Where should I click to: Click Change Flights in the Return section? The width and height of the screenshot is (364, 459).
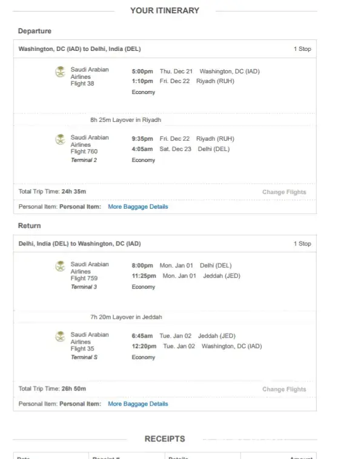284,389
